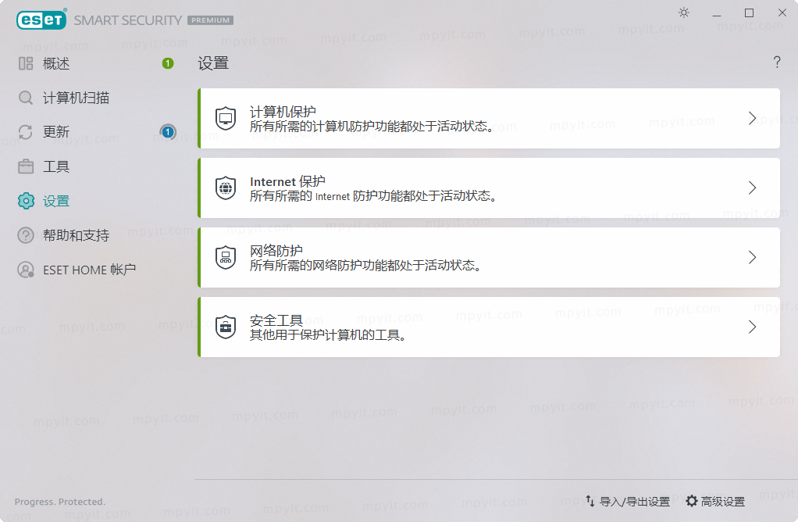Image resolution: width=798 pixels, height=522 pixels.
Task: Open ESET HOME 帐户 page
Action: tap(89, 270)
